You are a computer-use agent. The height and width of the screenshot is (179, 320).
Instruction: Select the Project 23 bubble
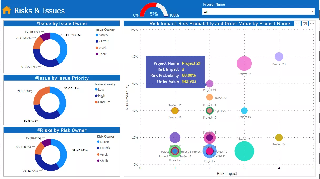tap(279, 57)
